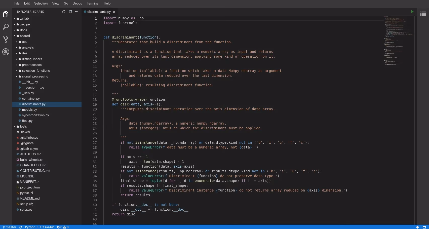The height and width of the screenshot is (229, 429).
Task: Open the Search view in activity bar
Action: pos(6,27)
